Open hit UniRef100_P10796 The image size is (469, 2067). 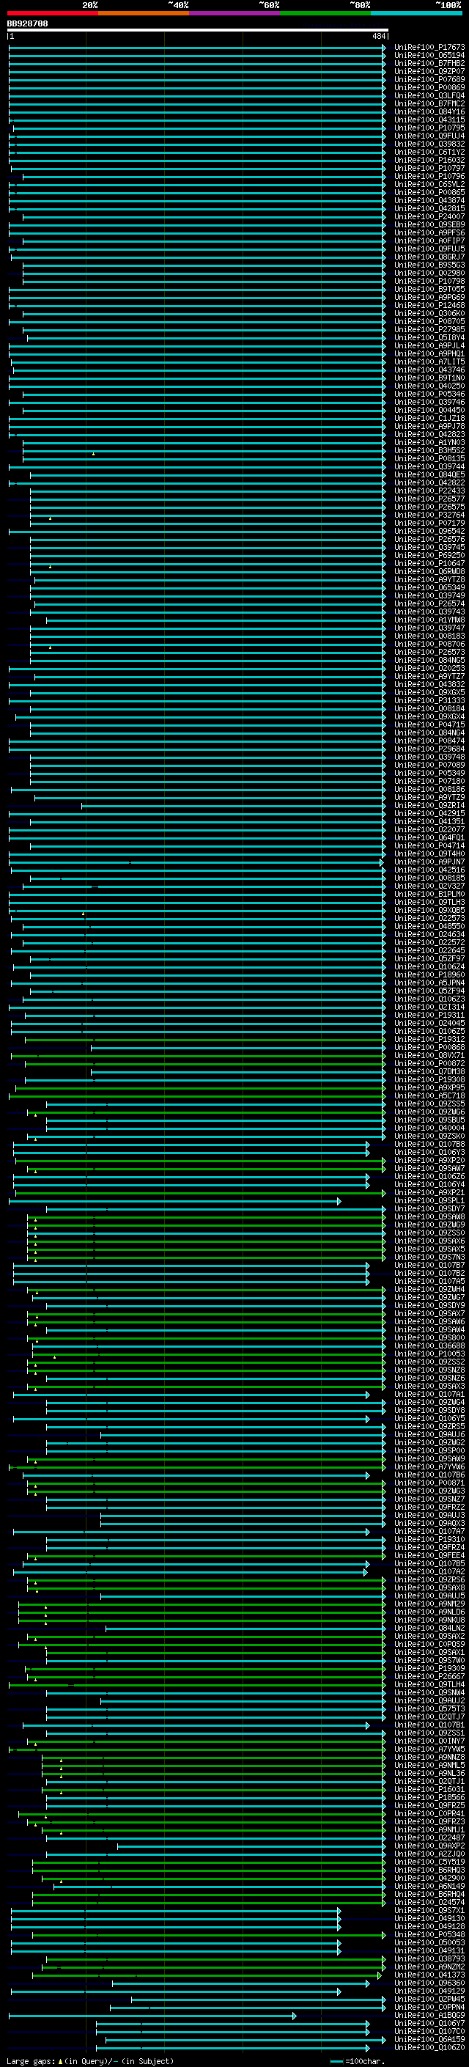coord(429,177)
